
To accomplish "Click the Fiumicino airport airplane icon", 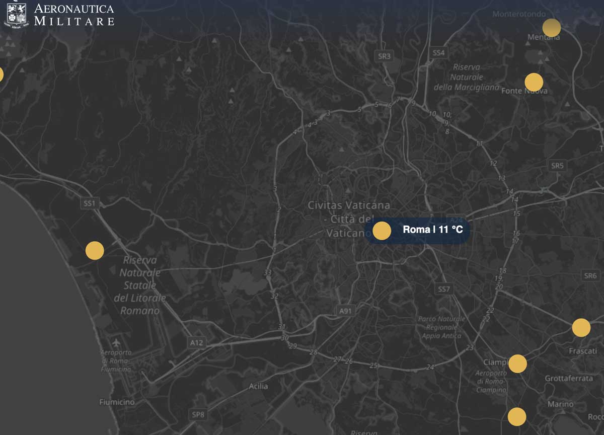I will click(117, 343).
